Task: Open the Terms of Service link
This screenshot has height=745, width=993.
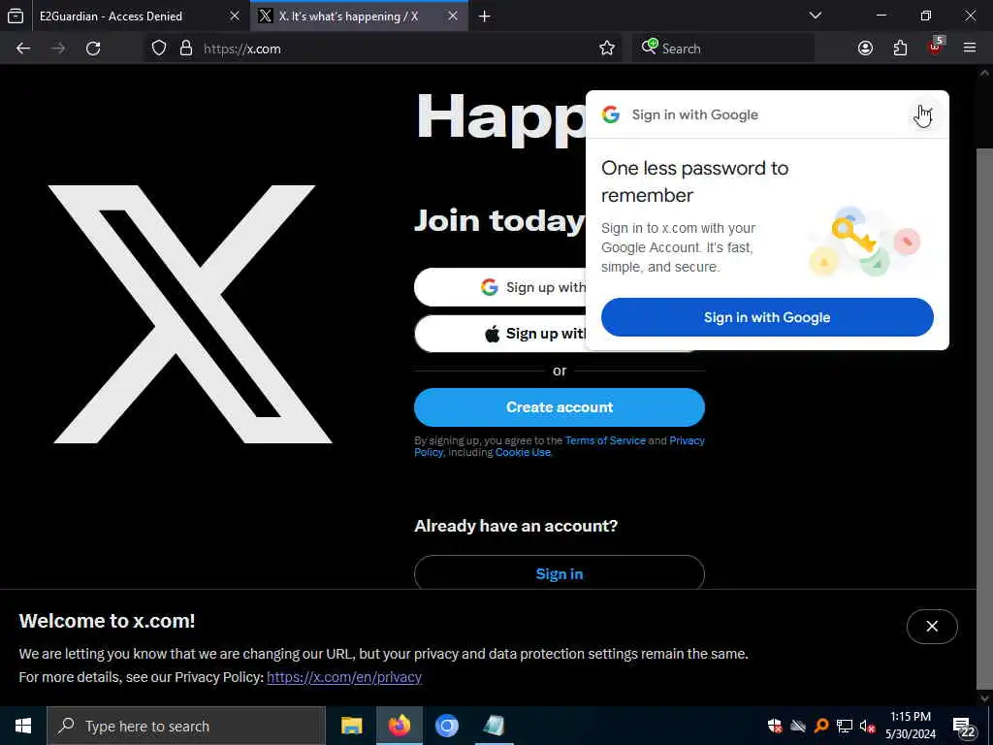Action: click(x=605, y=440)
